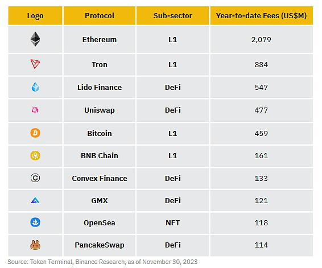Image resolution: width=322 pixels, height=268 pixels.
Task: Select the NFT sub-sector cell for OpenSea
Action: point(173,223)
